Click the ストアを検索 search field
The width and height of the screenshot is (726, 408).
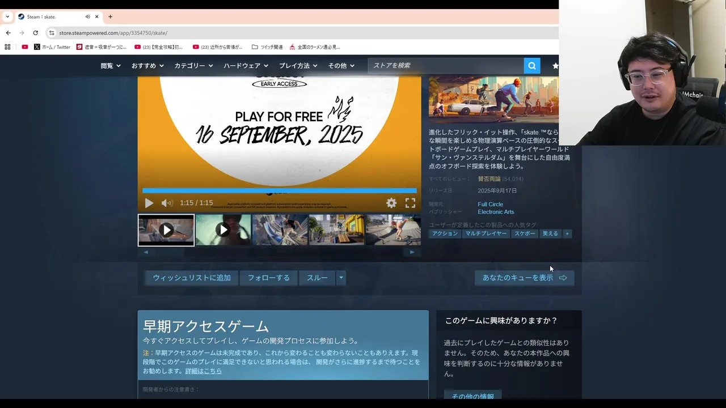(x=446, y=66)
